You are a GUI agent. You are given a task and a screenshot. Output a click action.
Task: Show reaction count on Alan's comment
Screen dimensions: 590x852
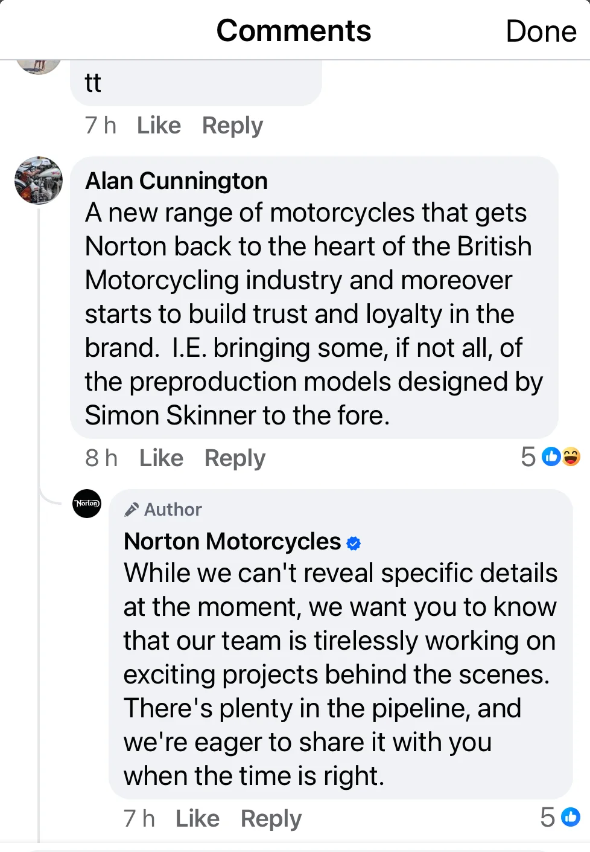click(528, 457)
